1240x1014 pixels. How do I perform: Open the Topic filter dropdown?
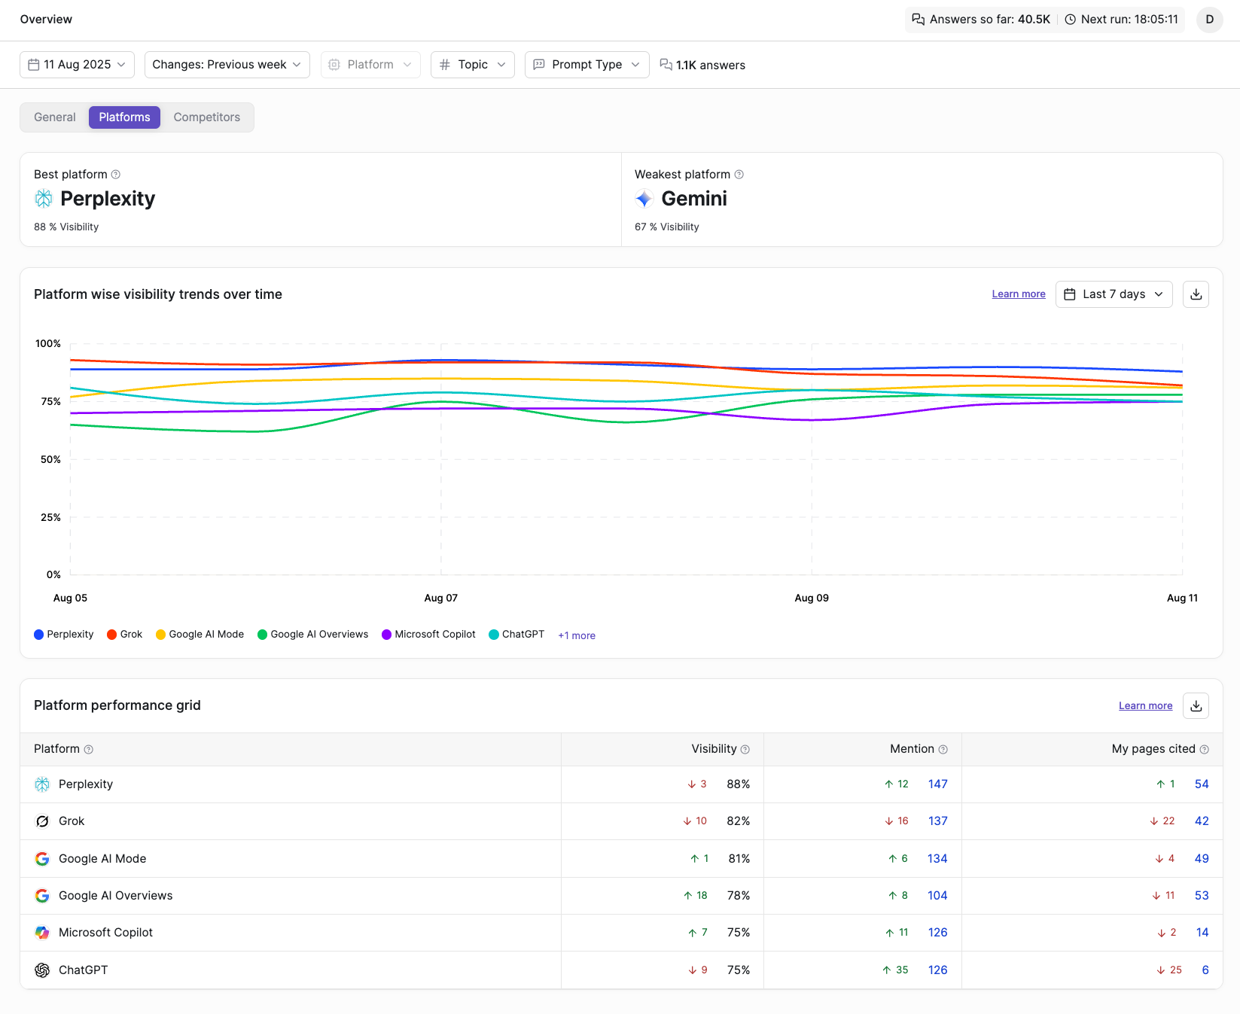click(473, 65)
